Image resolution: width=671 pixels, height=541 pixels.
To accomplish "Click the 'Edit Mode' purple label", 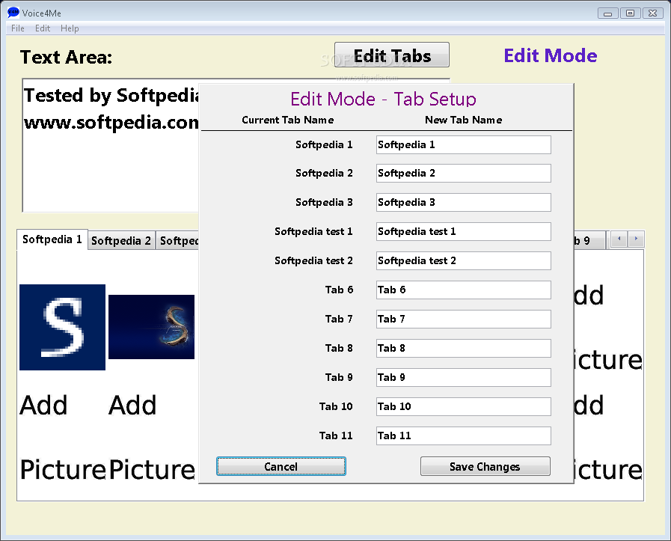I will pyautogui.click(x=551, y=55).
